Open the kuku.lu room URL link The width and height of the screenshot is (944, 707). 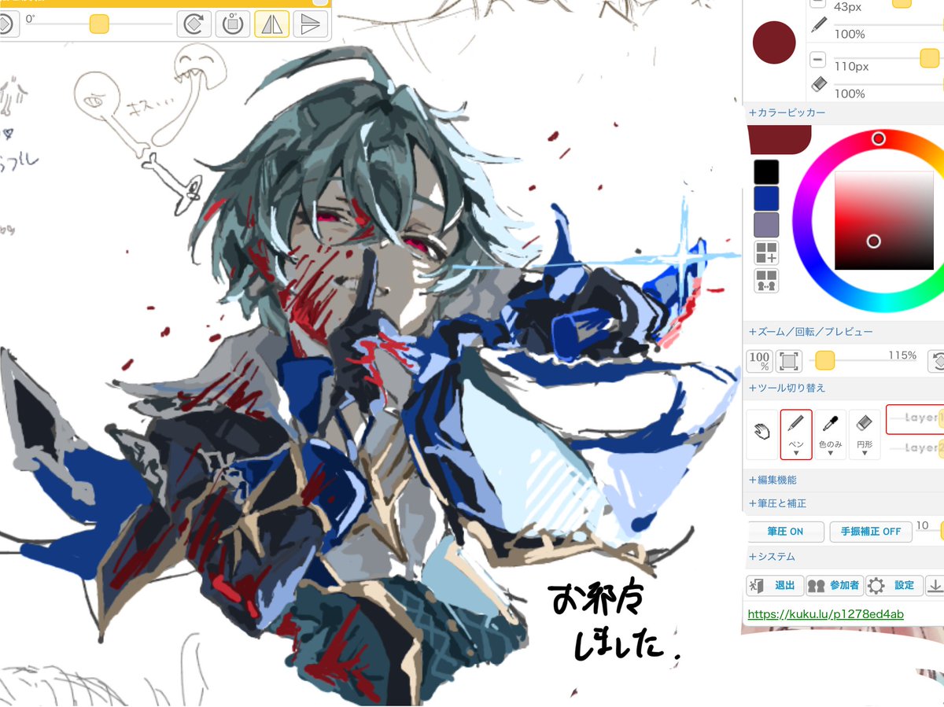coord(825,614)
